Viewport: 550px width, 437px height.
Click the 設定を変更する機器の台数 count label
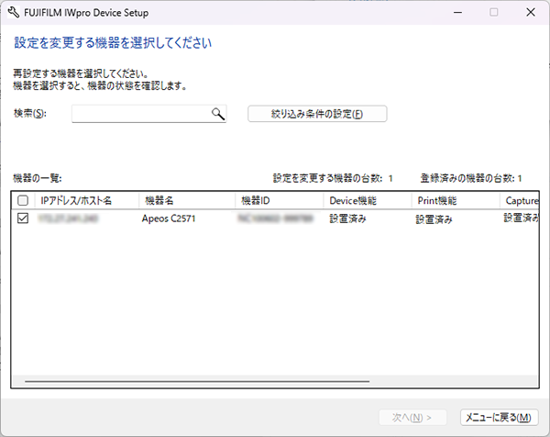333,178
